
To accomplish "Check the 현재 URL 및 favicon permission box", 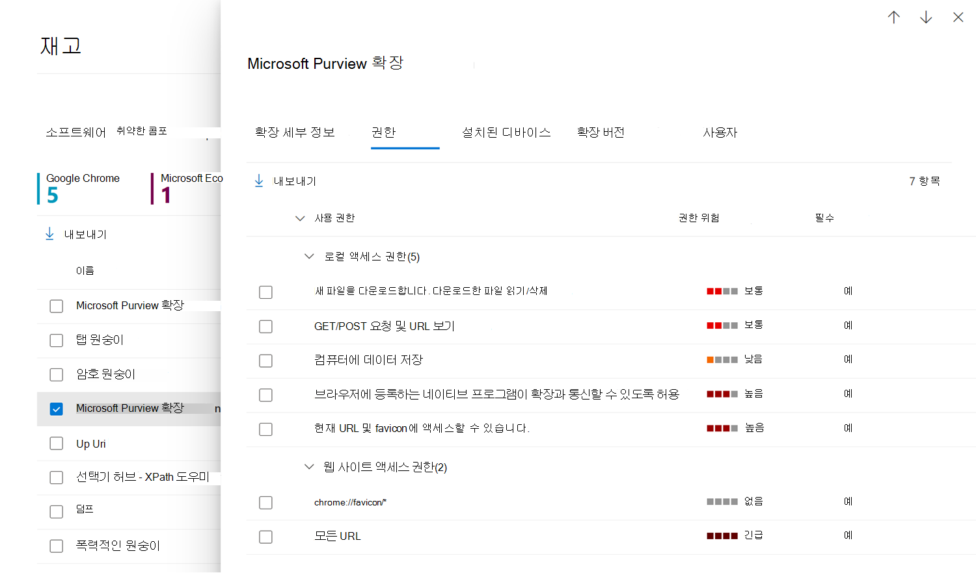I will click(x=265, y=429).
